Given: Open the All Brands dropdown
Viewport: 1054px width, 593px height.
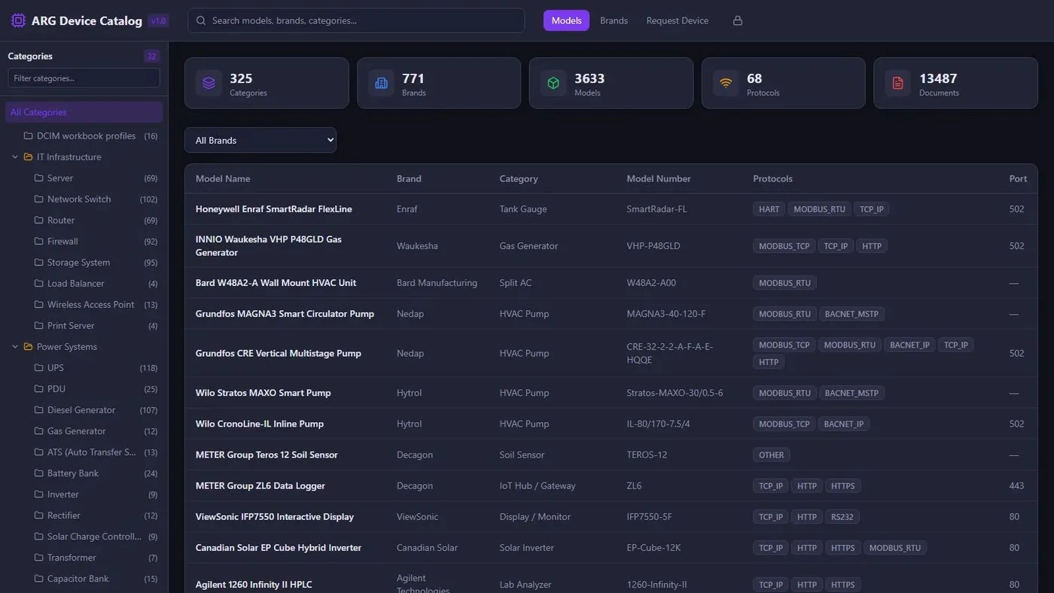Looking at the screenshot, I should coord(260,140).
